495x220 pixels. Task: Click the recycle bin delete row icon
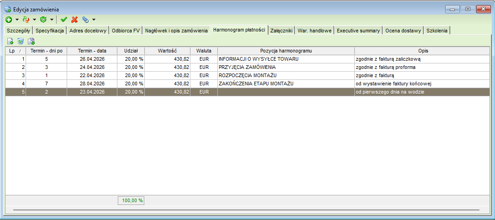pyautogui.click(x=21, y=41)
